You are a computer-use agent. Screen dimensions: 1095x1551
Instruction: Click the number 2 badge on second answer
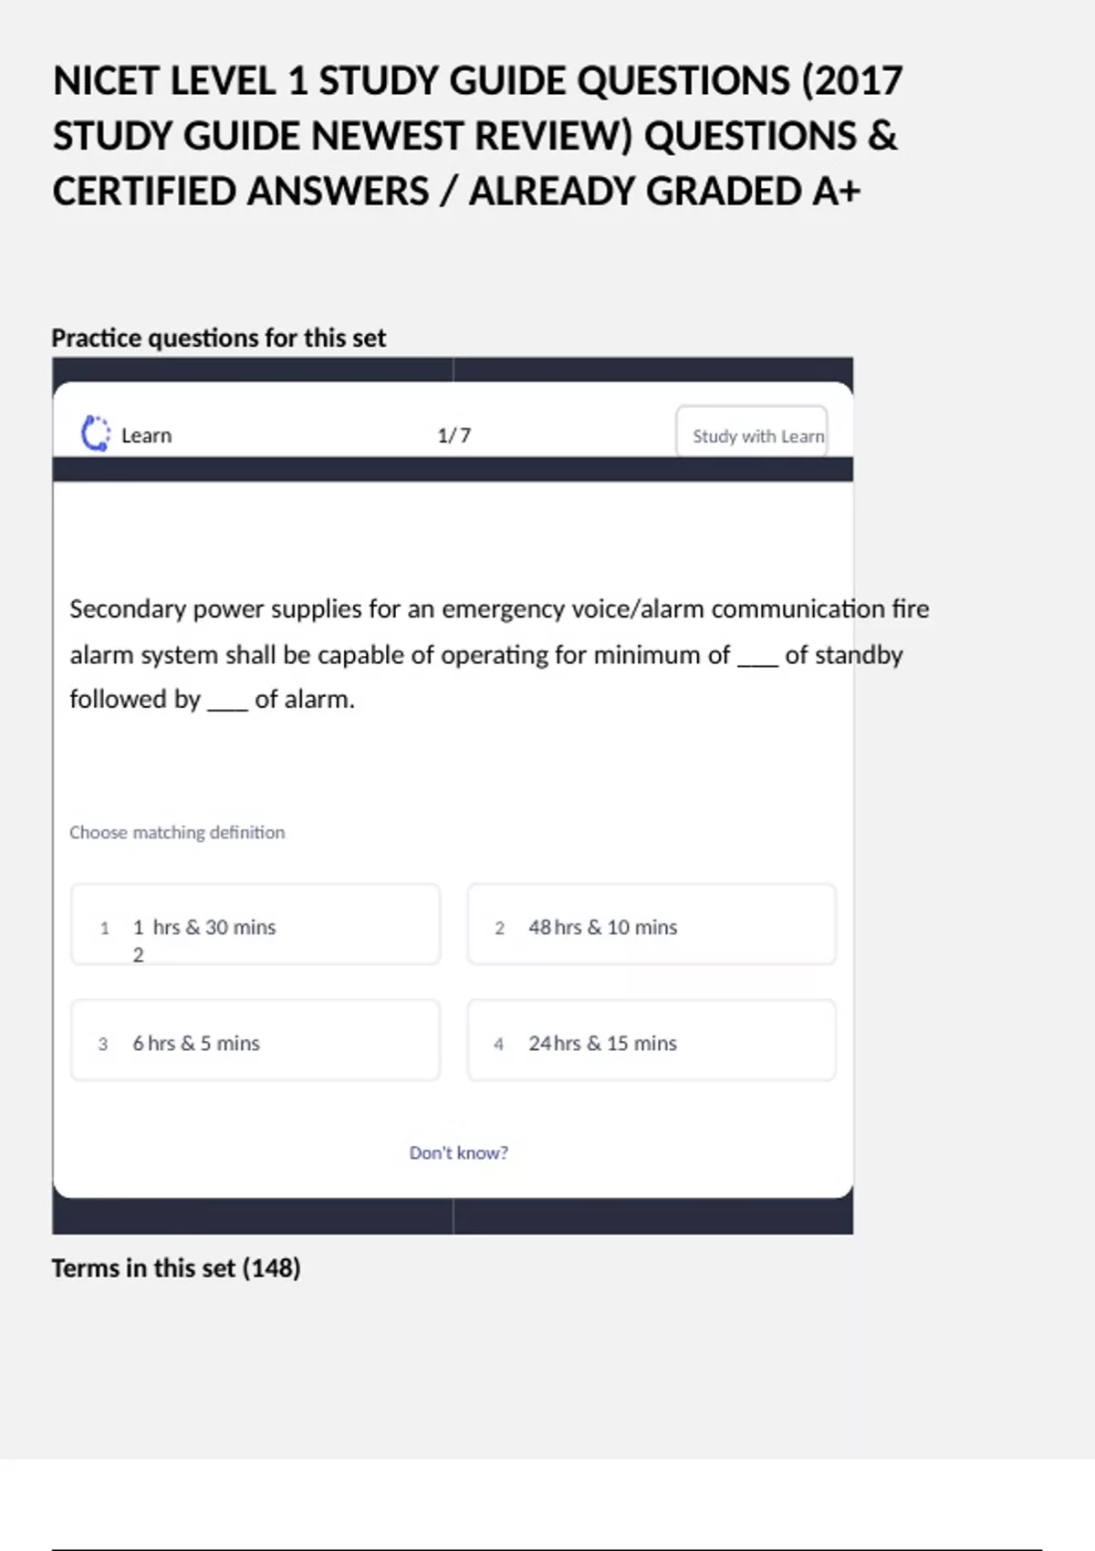coord(499,929)
